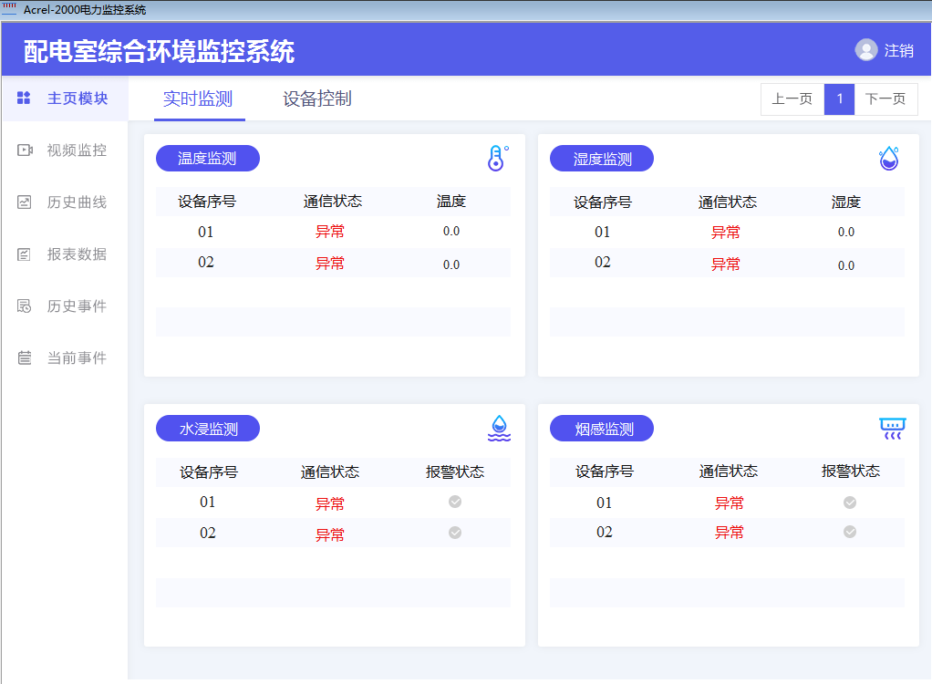Toggle alarm status for 水浸监测 device 01

tap(454, 502)
